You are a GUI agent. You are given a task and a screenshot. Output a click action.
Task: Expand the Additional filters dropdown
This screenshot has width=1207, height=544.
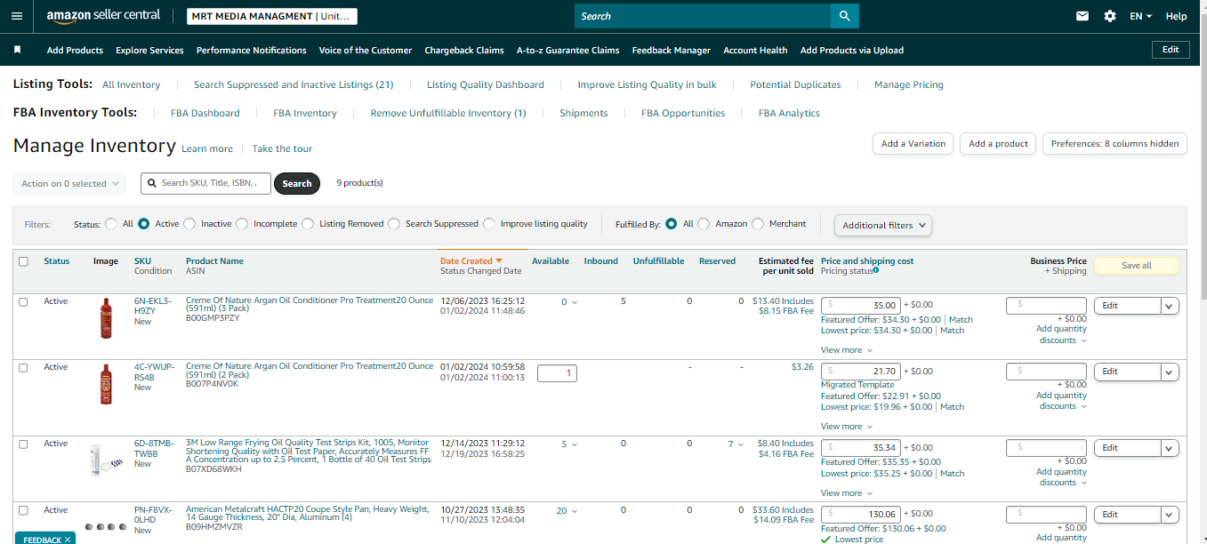pos(883,225)
